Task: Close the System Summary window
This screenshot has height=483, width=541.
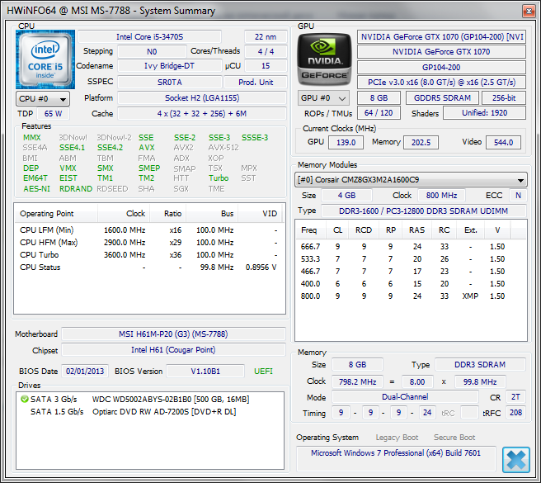Action: (x=529, y=11)
